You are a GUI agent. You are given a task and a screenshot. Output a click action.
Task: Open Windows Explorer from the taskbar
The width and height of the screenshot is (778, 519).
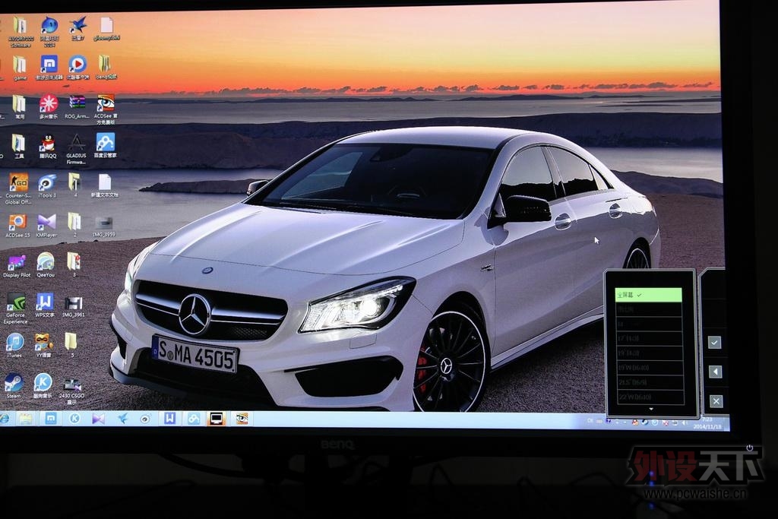pyautogui.click(x=25, y=419)
